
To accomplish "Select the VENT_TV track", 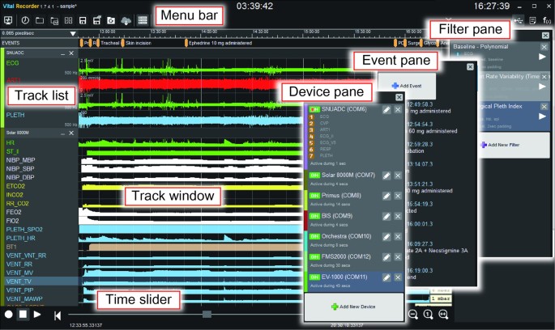I will click(19, 281).
